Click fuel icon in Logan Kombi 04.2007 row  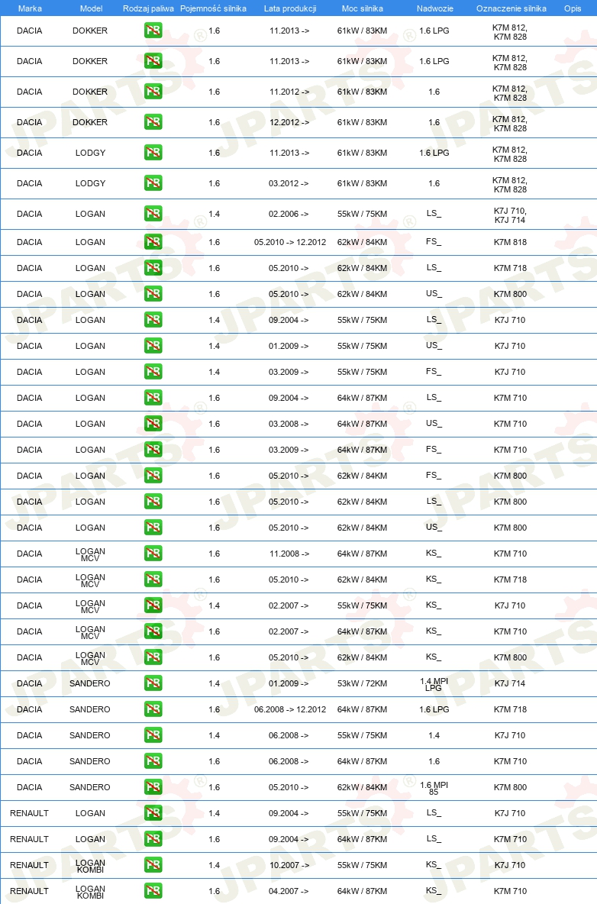(153, 890)
